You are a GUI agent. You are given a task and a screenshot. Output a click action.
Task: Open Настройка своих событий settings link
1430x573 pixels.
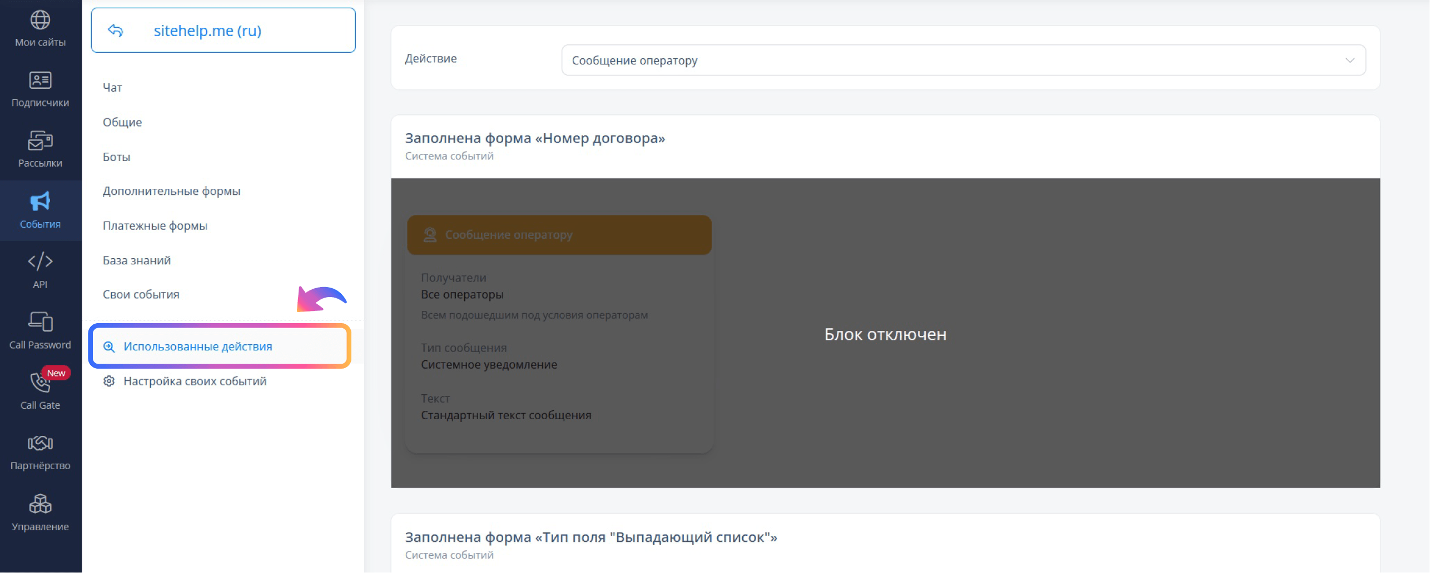pos(195,381)
